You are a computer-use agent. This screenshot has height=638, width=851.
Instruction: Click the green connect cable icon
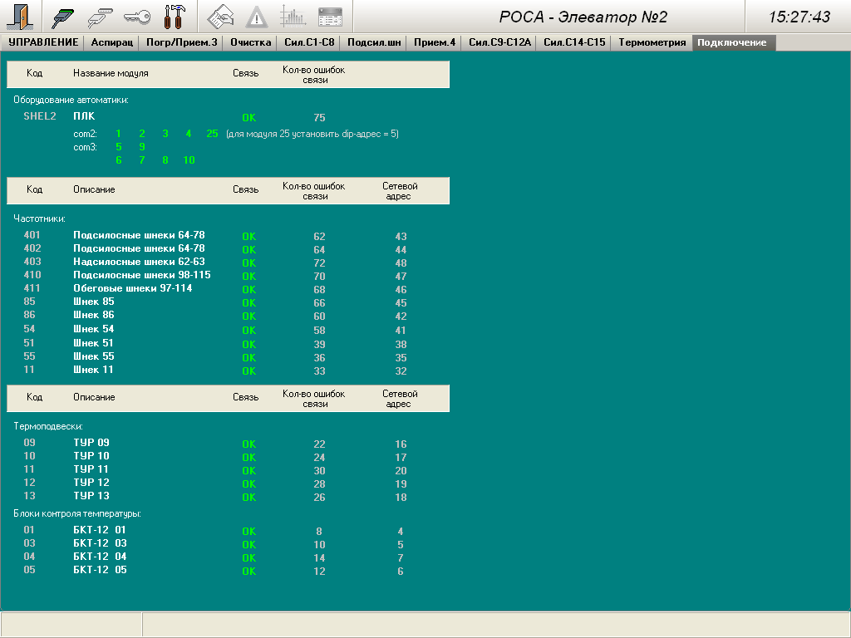(63, 17)
